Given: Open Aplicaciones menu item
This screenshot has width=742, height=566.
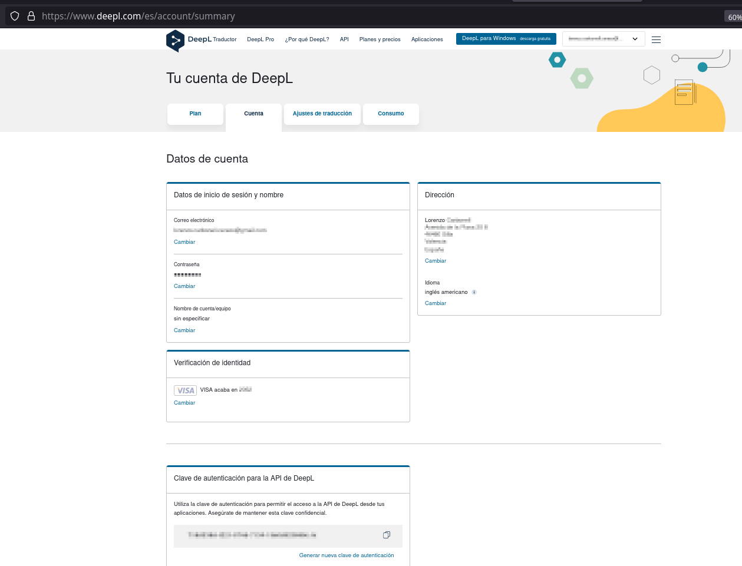Looking at the screenshot, I should pyautogui.click(x=427, y=39).
